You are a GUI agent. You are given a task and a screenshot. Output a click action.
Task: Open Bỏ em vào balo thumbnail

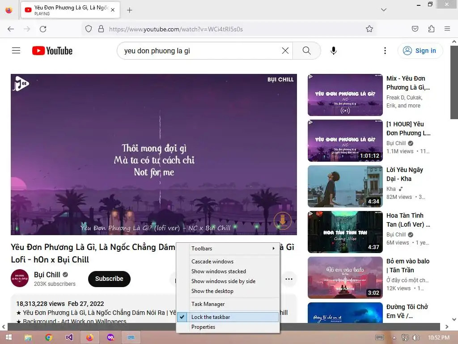(x=345, y=277)
